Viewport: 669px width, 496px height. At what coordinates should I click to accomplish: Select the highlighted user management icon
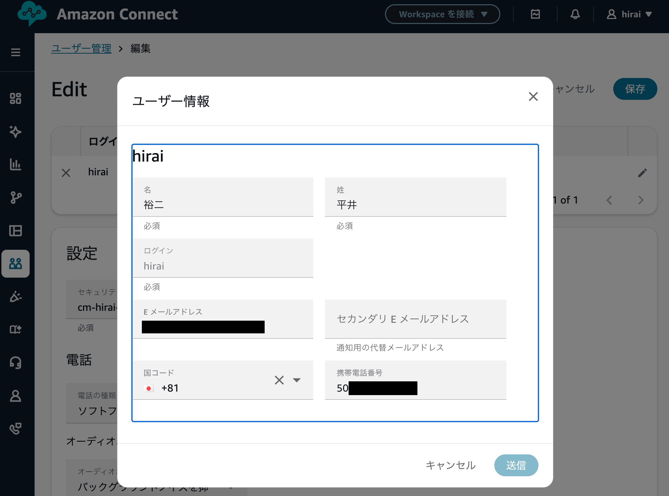click(16, 264)
